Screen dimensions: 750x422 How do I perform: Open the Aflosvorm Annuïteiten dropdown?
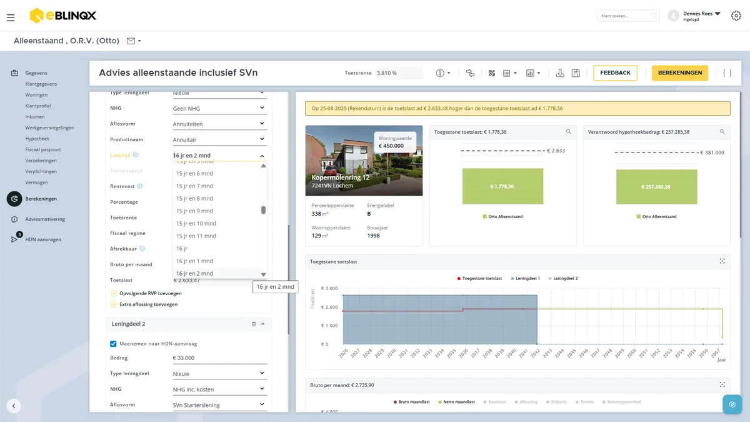click(x=219, y=124)
